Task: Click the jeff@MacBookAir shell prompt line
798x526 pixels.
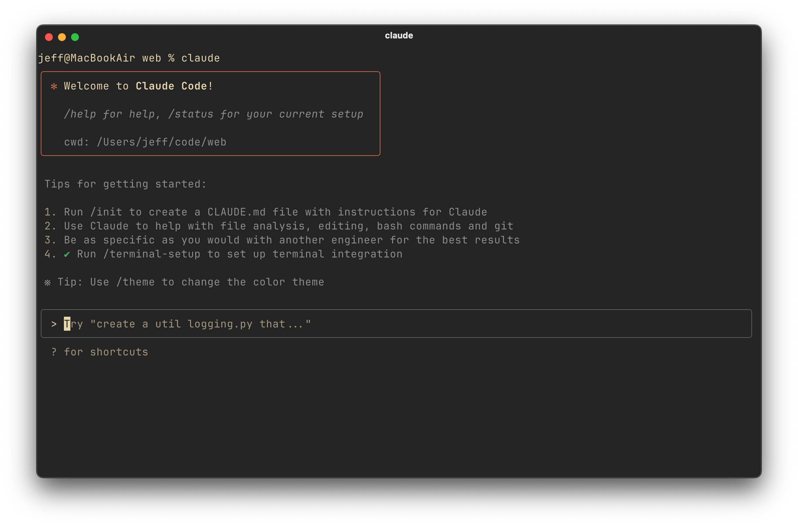Action: click(x=129, y=58)
